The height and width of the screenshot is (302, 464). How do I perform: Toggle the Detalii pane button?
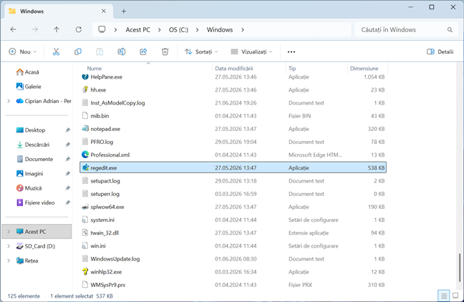click(x=440, y=52)
